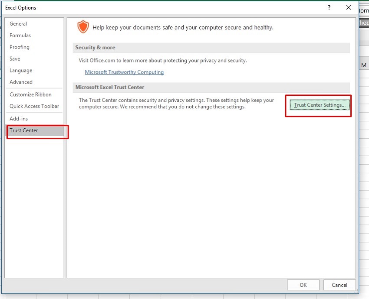Open the Advanced options page
This screenshot has height=299, width=369.
tap(21, 82)
